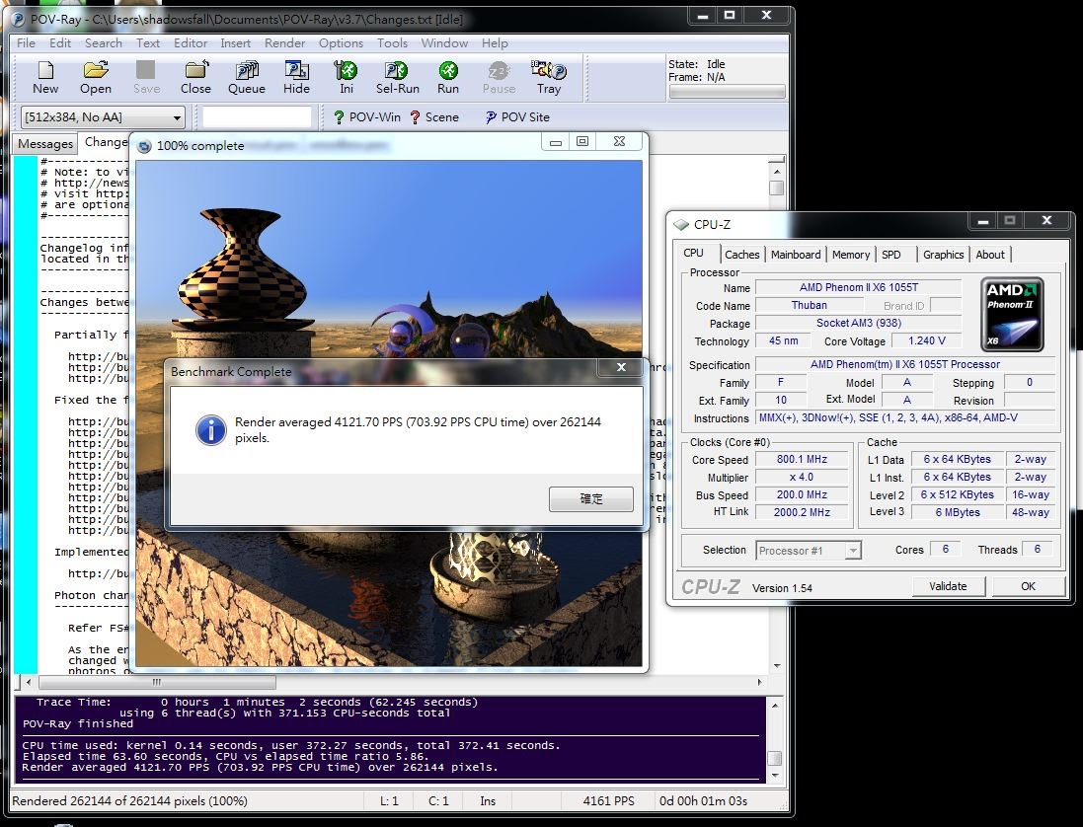Select the Graphics tab in CPU-Z
This screenshot has width=1083, height=827.
tap(944, 255)
